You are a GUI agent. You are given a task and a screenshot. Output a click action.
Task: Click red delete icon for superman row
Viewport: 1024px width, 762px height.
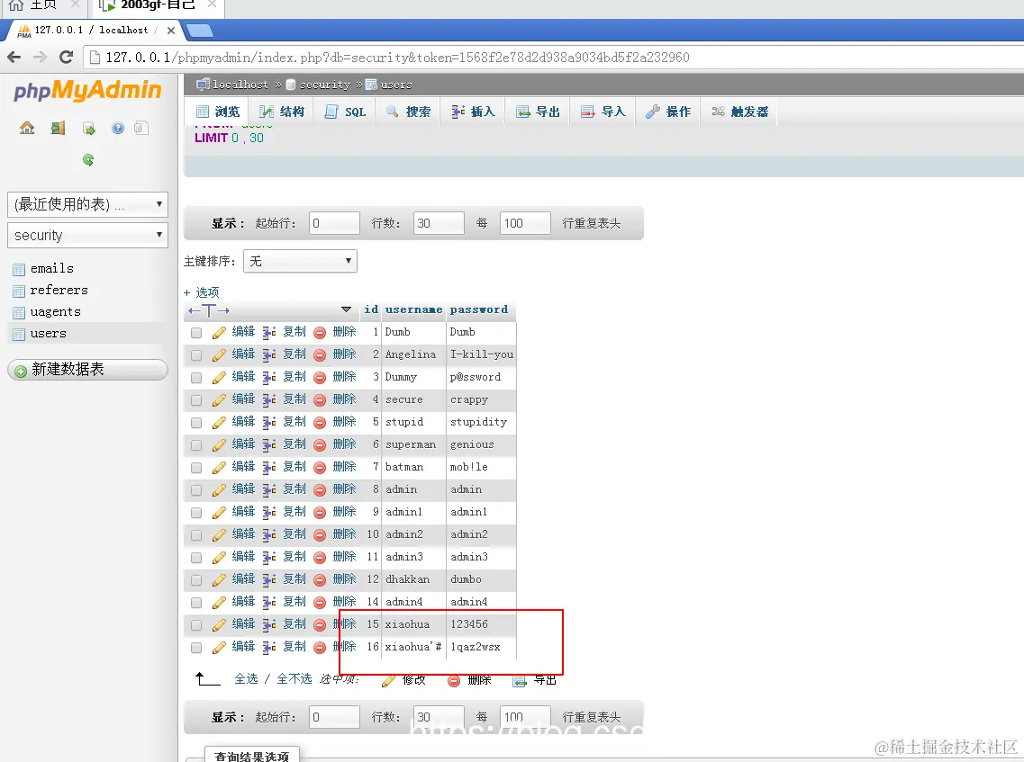(320, 445)
